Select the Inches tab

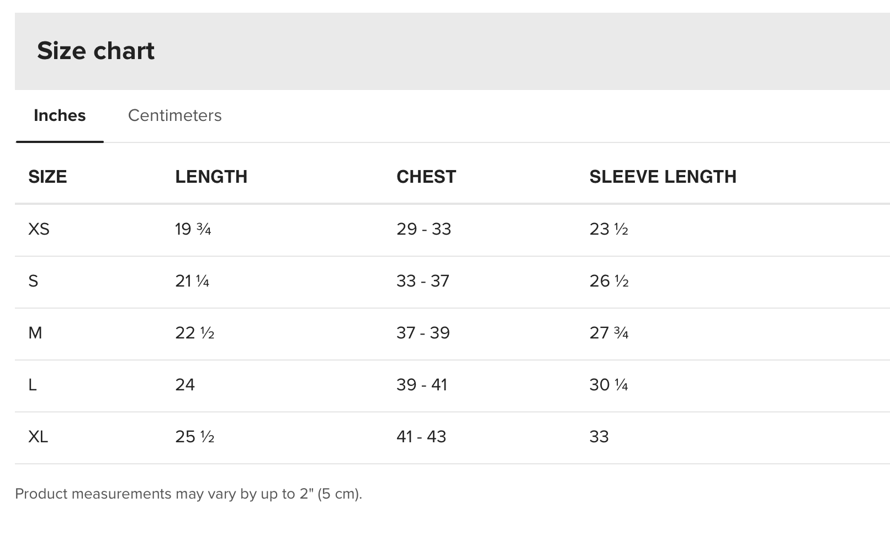60,115
